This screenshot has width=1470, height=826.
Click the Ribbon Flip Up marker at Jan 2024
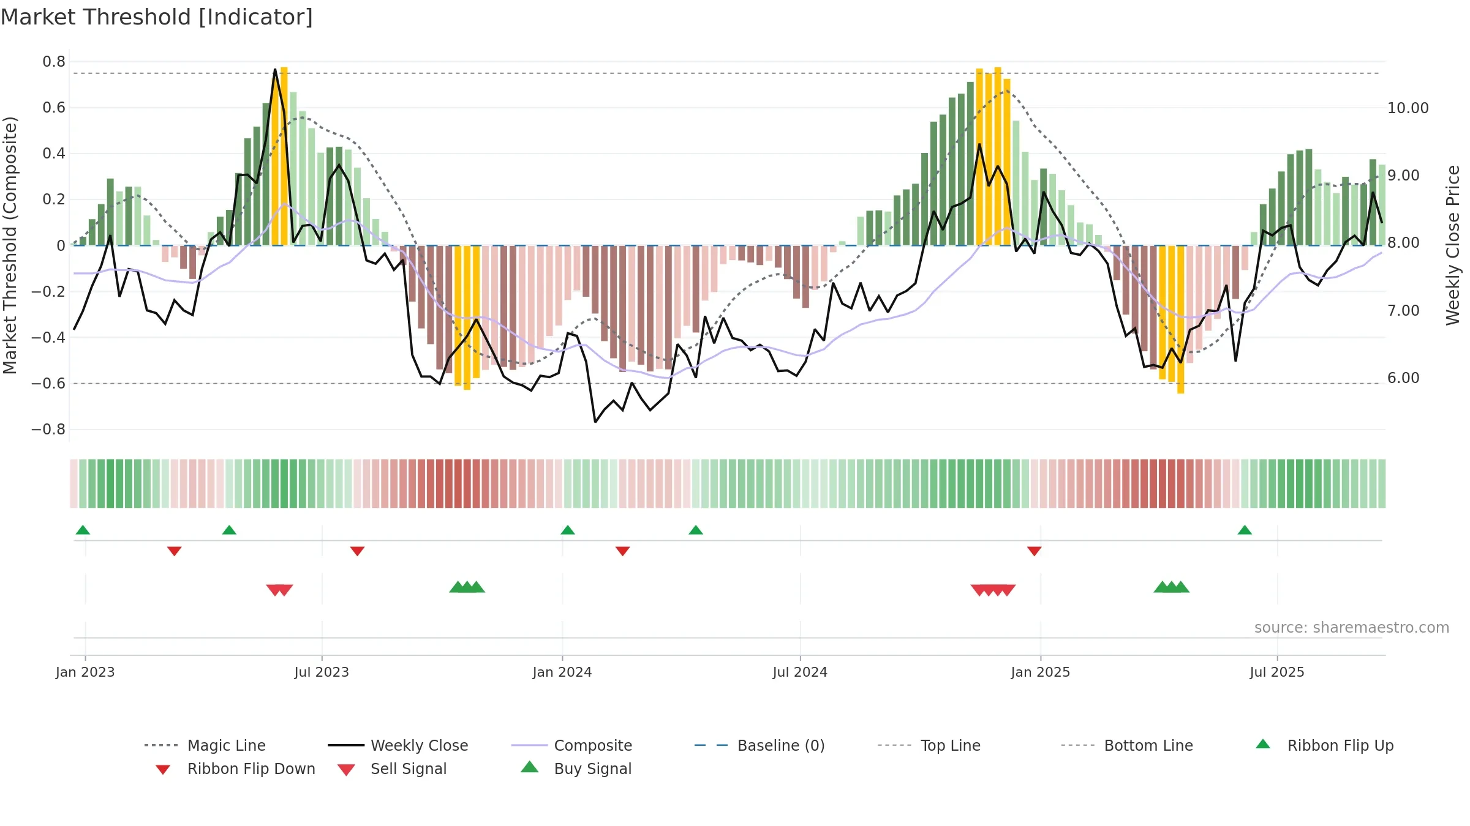(568, 530)
